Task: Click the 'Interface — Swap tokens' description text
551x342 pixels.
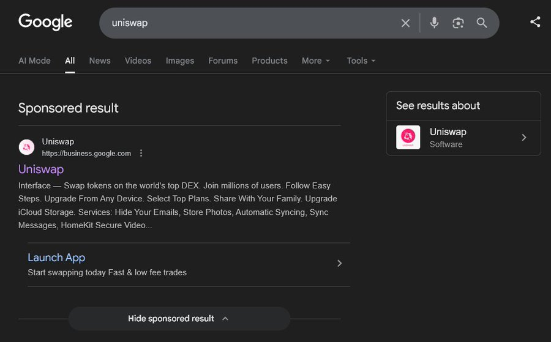Action: pyautogui.click(x=178, y=206)
